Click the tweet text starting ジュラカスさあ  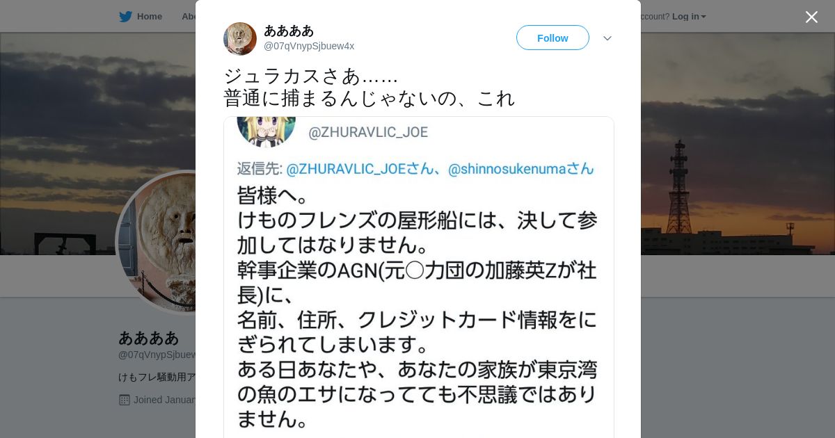[369, 87]
